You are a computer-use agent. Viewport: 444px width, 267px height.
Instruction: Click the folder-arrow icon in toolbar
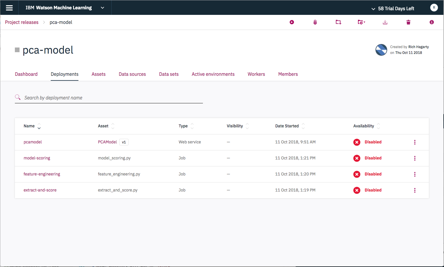coord(338,22)
